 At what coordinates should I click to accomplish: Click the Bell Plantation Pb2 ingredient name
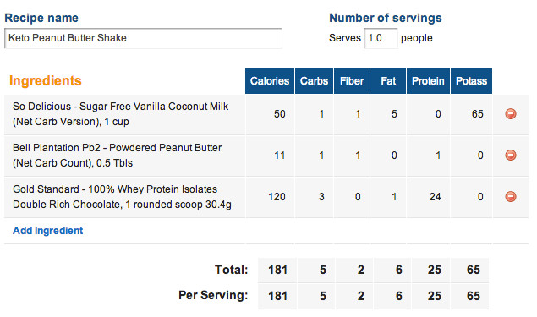pos(118,156)
